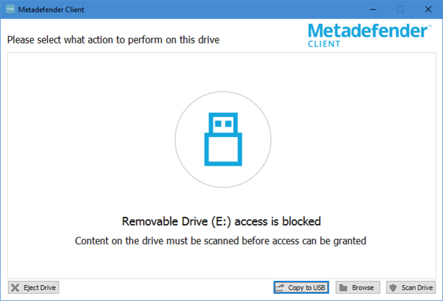Screen dimensions: 443x301
Task: Click the 'Please select what action' heading
Action: tap(114, 40)
